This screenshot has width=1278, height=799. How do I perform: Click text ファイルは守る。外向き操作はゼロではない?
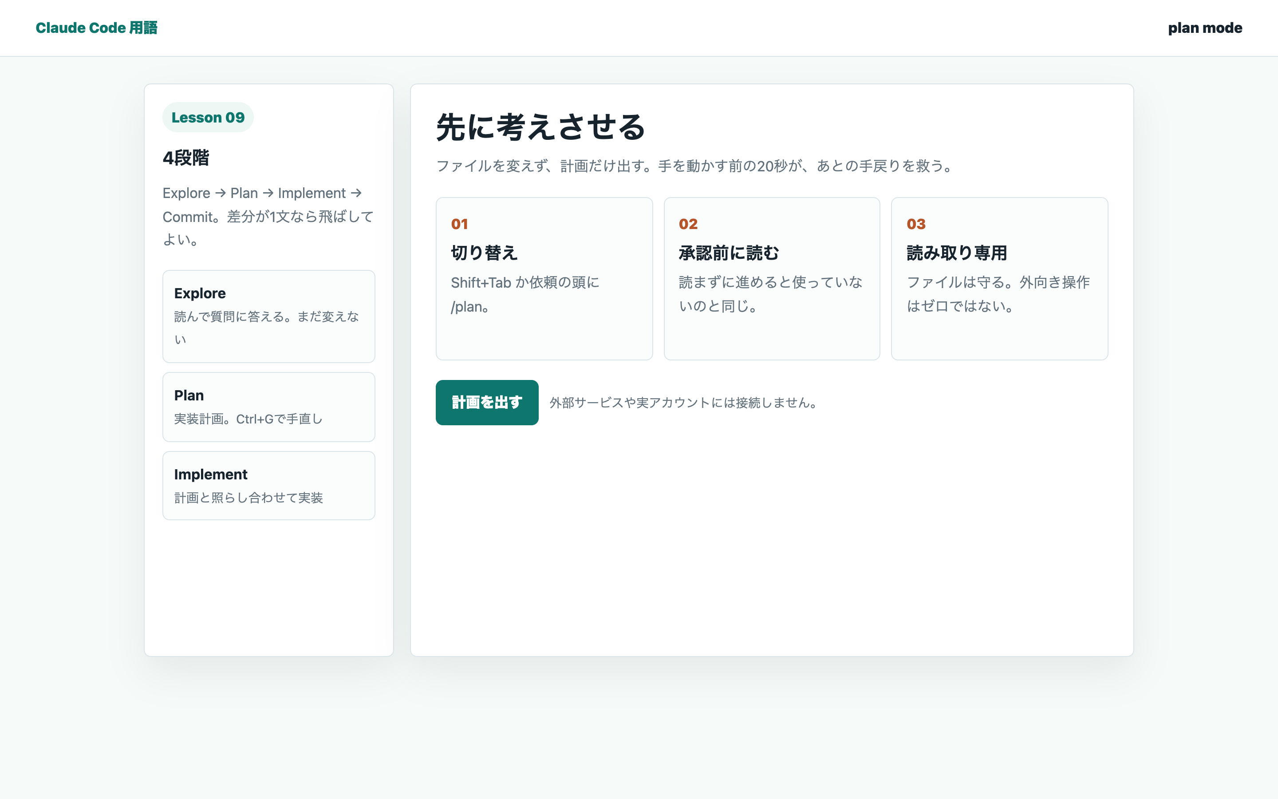click(x=998, y=294)
